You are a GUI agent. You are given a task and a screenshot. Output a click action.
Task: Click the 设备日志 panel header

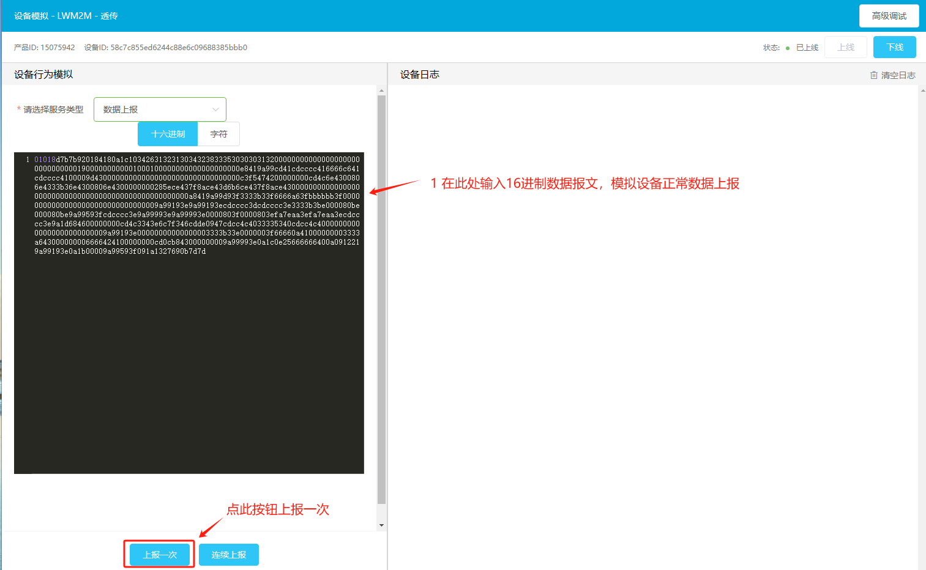coord(420,75)
